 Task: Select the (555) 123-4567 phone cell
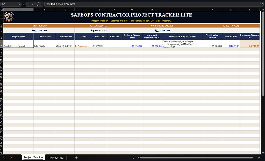pos(65,44)
